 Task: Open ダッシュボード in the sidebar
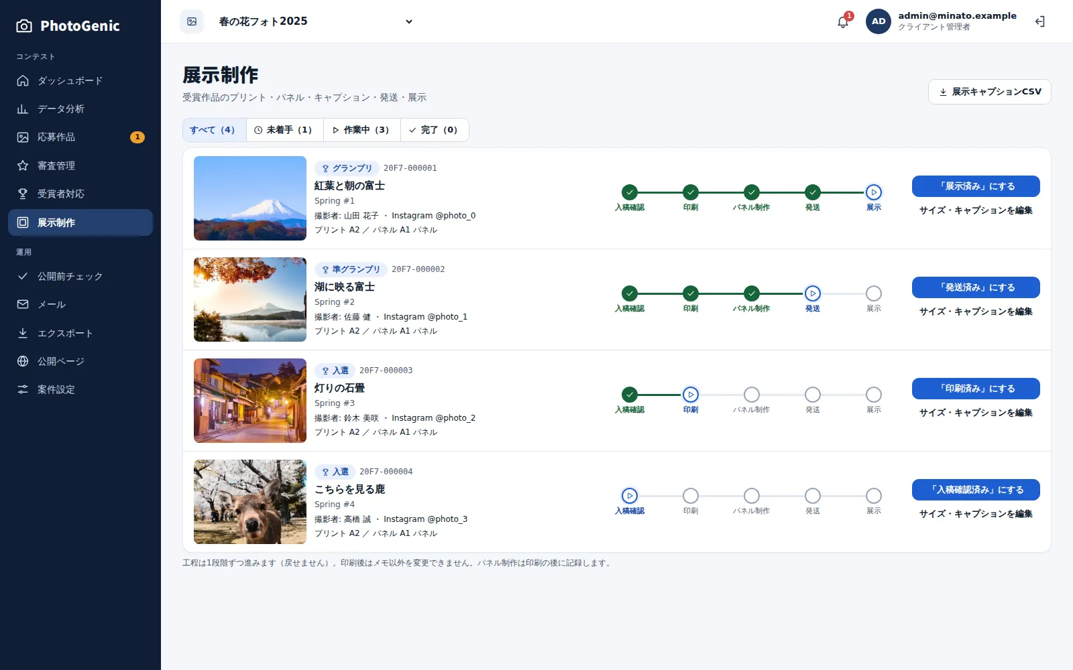pos(80,80)
